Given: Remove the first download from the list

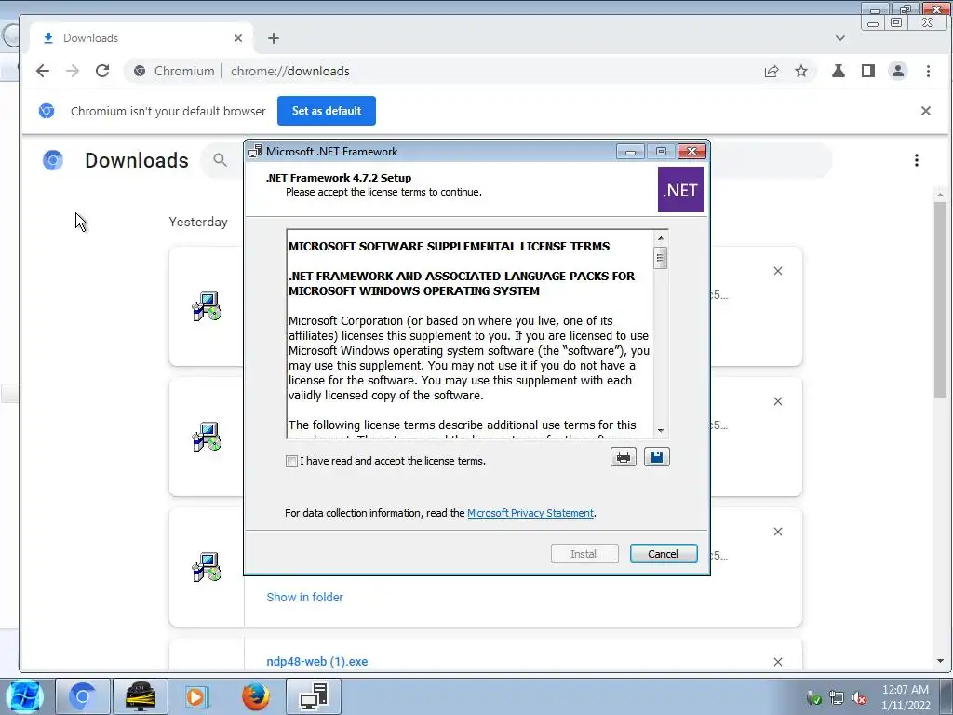Looking at the screenshot, I should point(778,271).
